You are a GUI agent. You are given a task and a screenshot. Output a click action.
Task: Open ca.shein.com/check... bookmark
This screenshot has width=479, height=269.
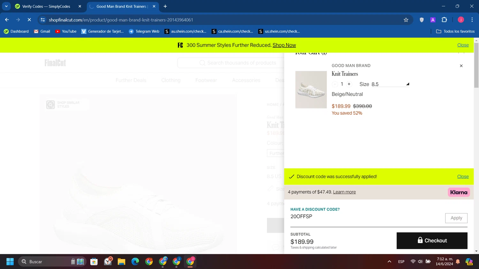point(232,31)
